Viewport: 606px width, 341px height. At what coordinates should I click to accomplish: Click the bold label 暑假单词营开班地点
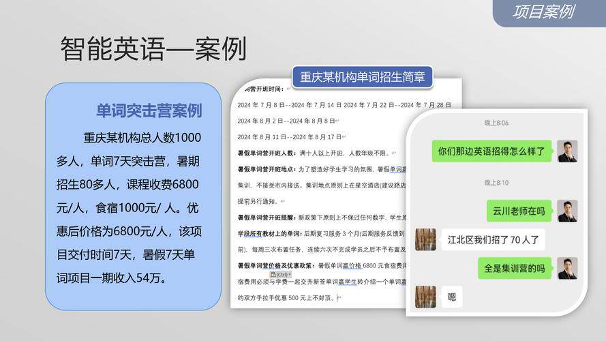coord(267,169)
